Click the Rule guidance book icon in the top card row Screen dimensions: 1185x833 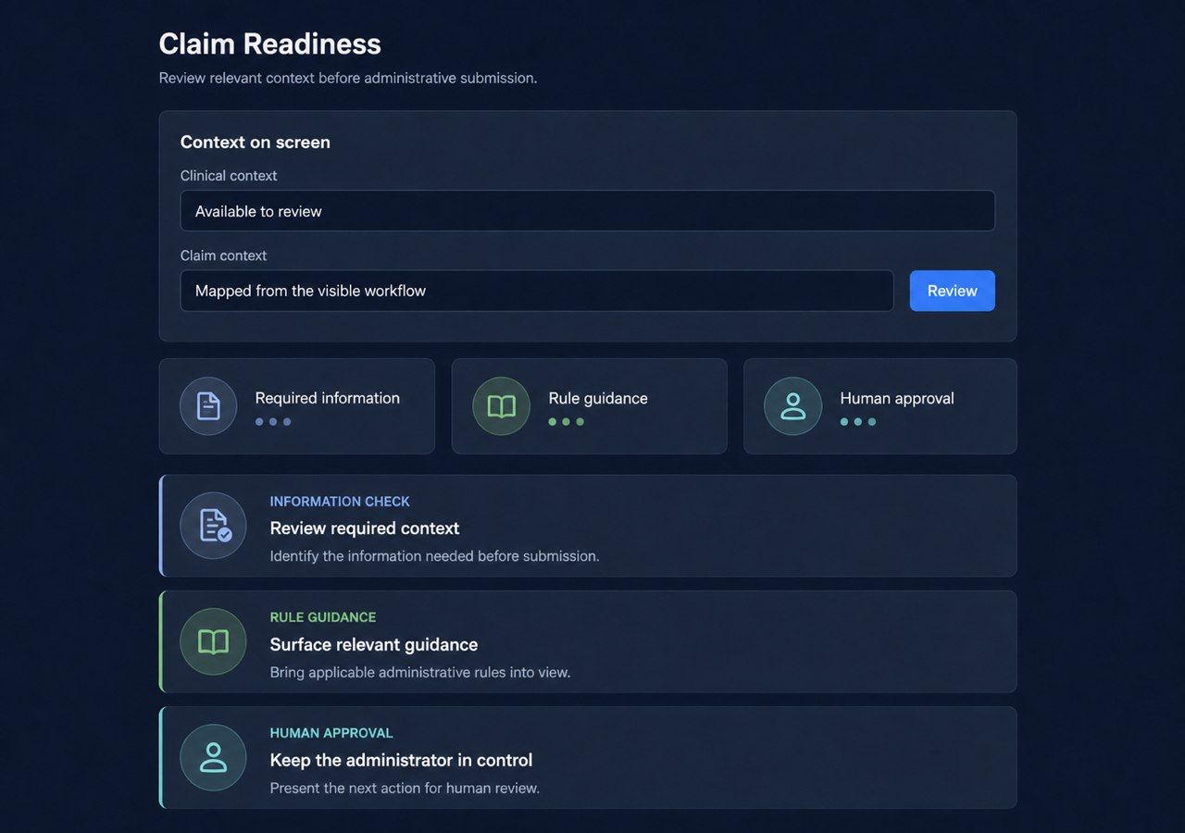click(x=501, y=406)
